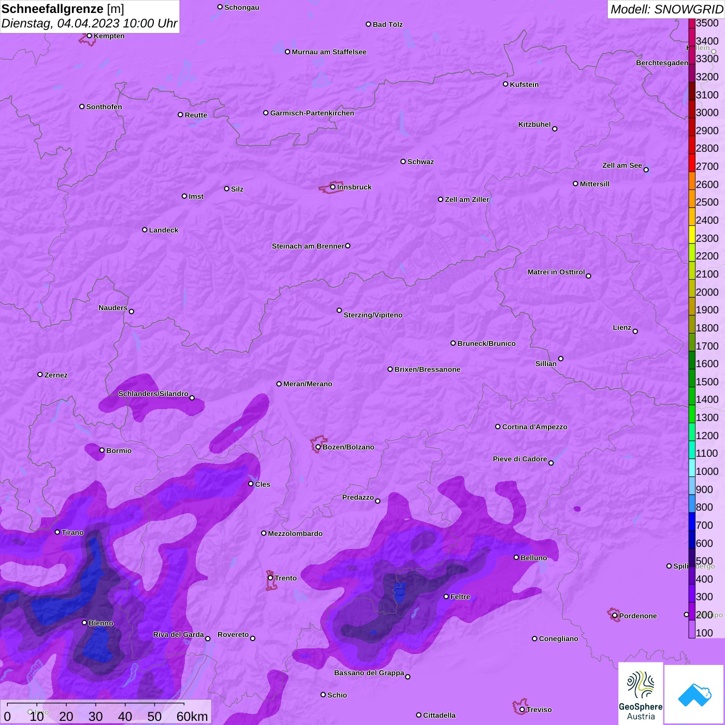Click the Cles location dot
The image size is (725, 725).
tap(251, 484)
